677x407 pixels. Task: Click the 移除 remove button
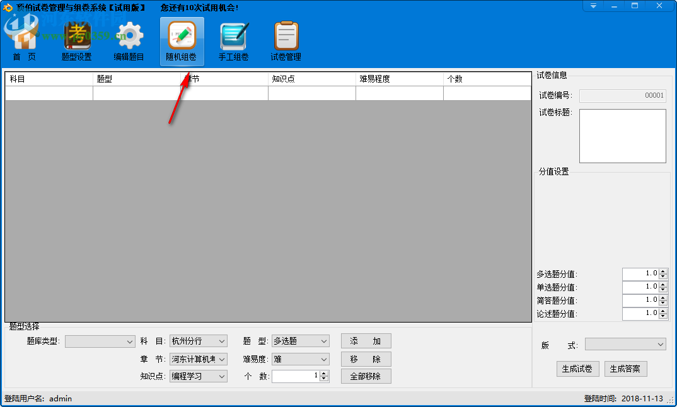coord(366,359)
